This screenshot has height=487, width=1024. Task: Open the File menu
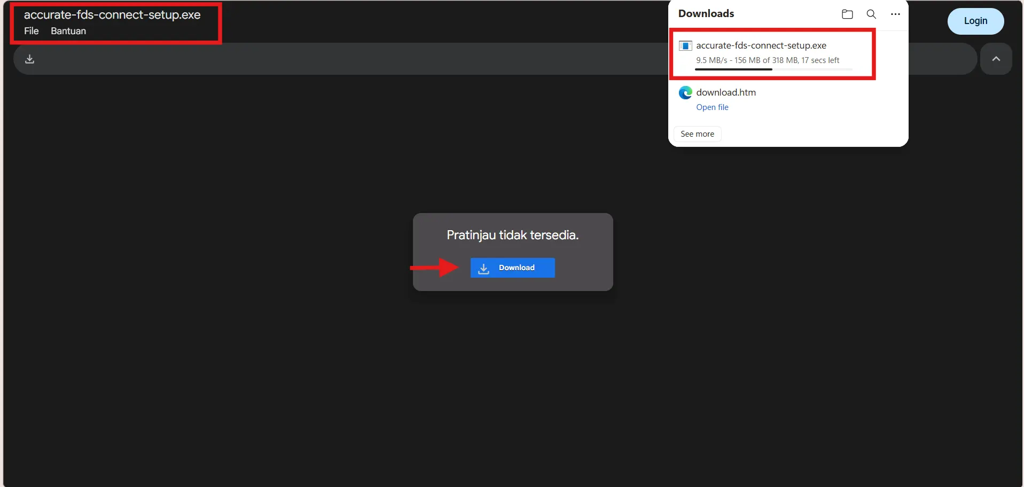(x=32, y=31)
